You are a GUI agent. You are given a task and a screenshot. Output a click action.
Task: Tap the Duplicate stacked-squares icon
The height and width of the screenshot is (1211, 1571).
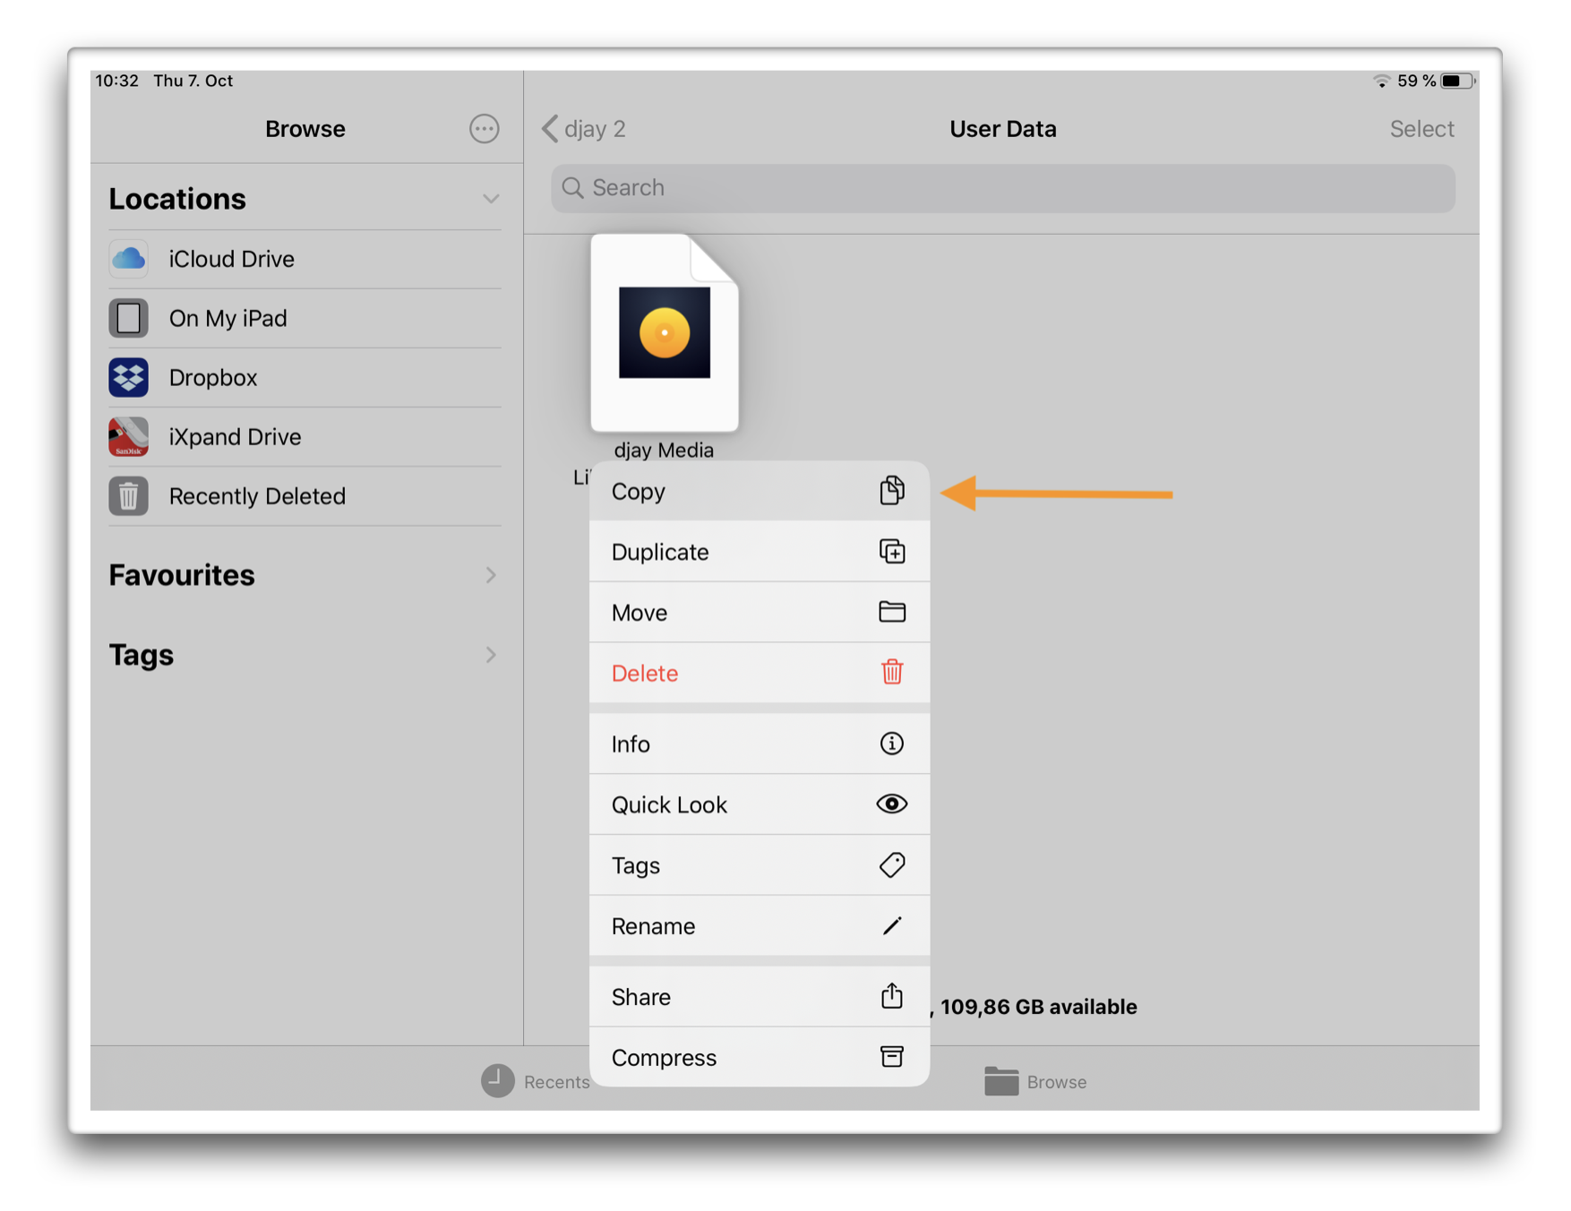892,551
